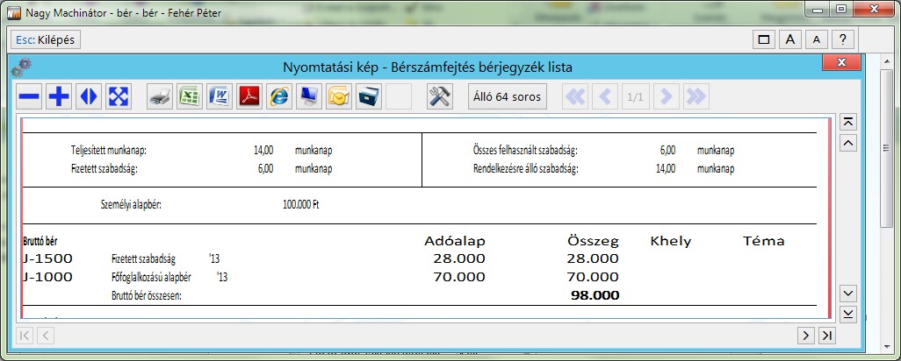Click Fizetett szabadság '13 row label
The image size is (901, 361).
(165, 259)
